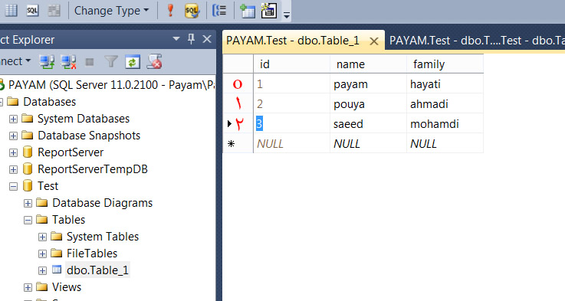This screenshot has height=301, width=565.
Task: Close the Object Explorer panel
Action: tap(207, 39)
